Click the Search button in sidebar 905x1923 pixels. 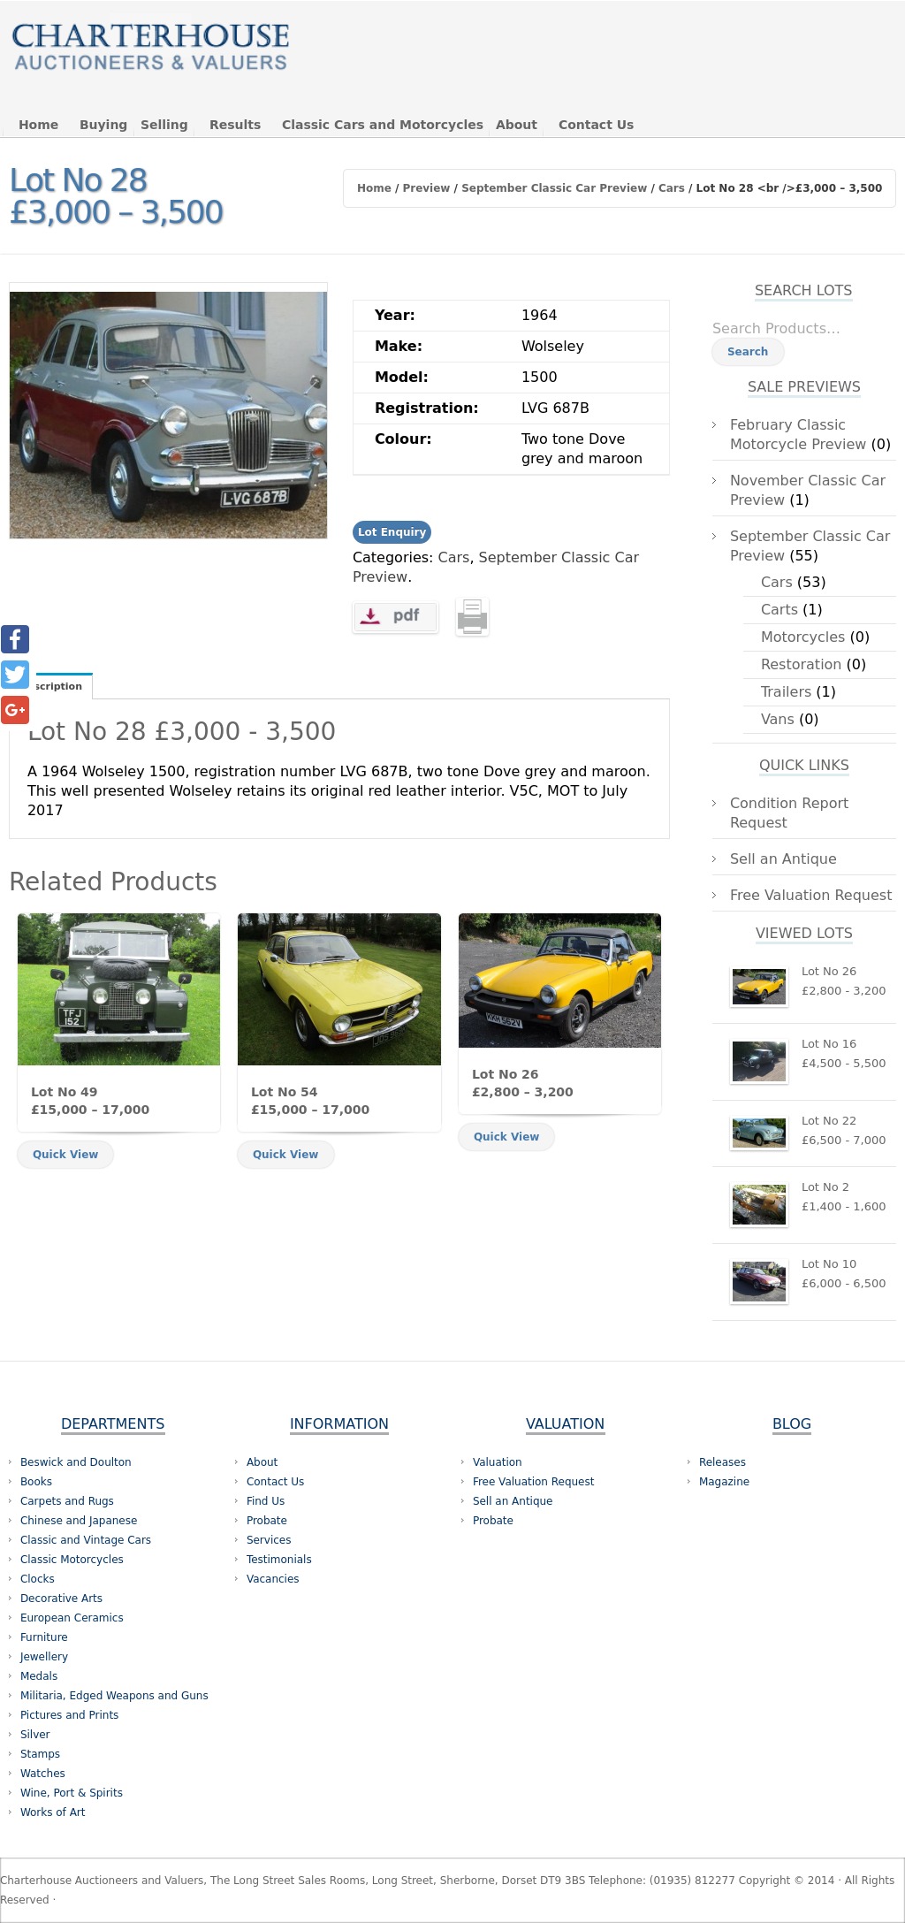point(748,351)
